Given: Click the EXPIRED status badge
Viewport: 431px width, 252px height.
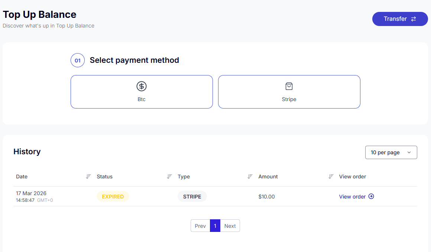Looking at the screenshot, I should [113, 197].
